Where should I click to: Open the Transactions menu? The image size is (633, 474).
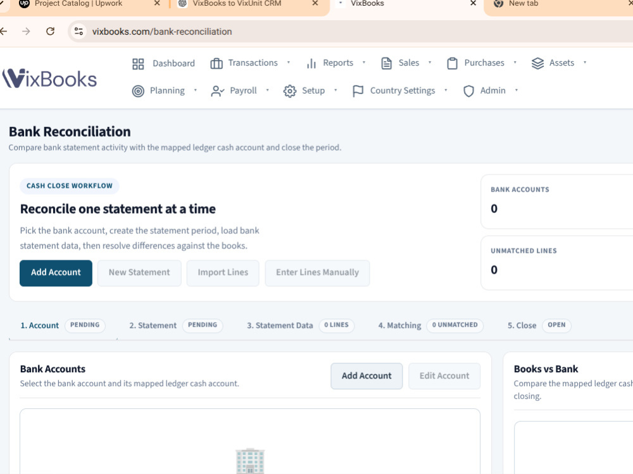point(253,63)
